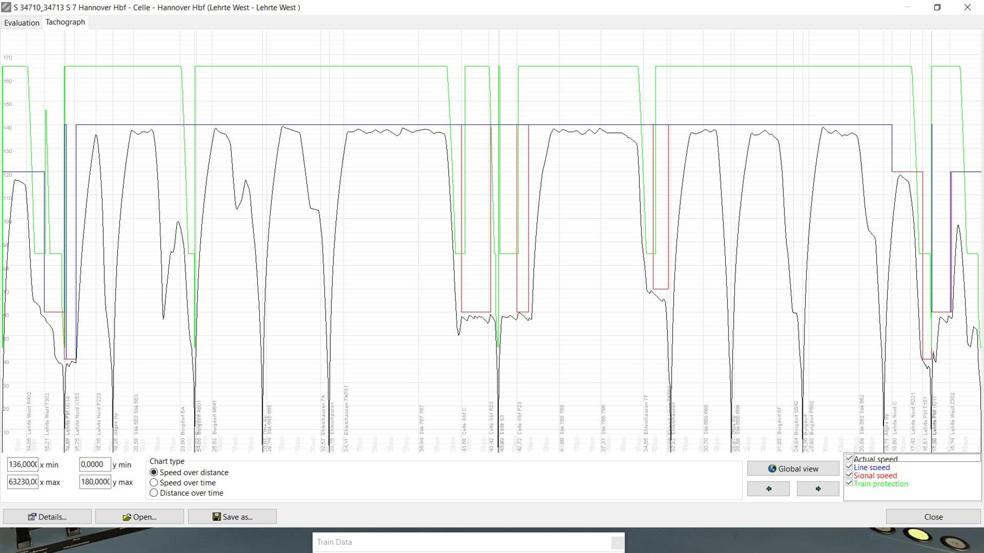This screenshot has width=984, height=553.
Task: Toggle the Line speed checkbox
Action: click(849, 467)
